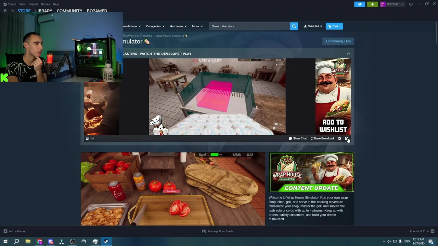438x246 pixels.
Task: Expand the More dropdown
Action: (x=197, y=26)
